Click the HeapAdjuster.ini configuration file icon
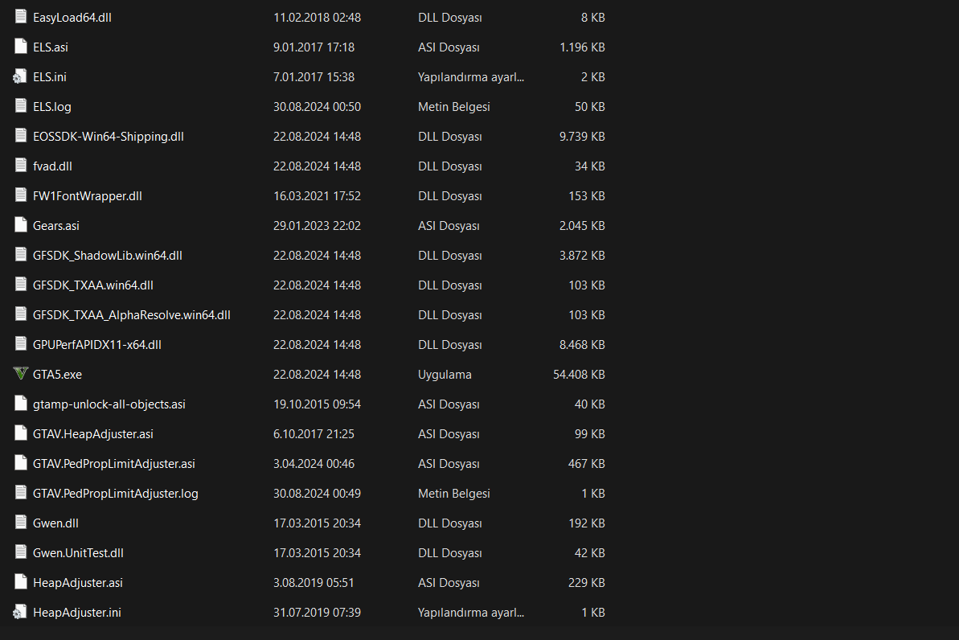959x640 pixels. [x=20, y=612]
